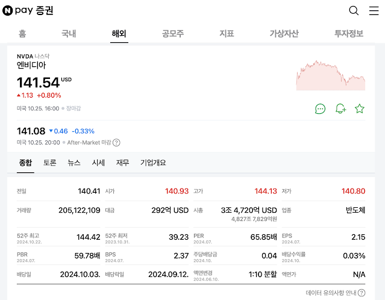Open the 가상자산 tab
Viewport: 385px width, 300px height.
284,33
